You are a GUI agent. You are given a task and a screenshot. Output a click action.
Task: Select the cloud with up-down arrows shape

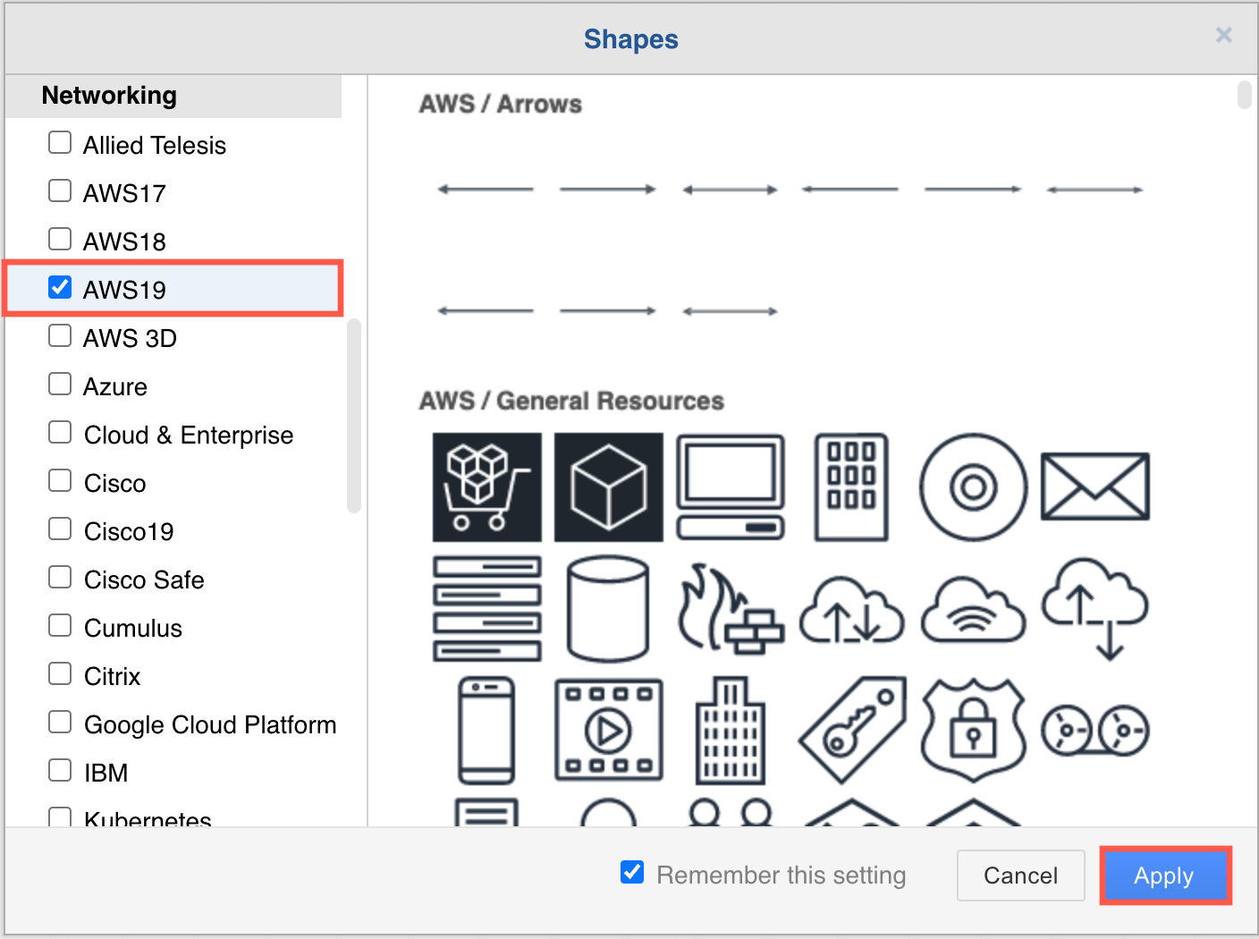(851, 609)
